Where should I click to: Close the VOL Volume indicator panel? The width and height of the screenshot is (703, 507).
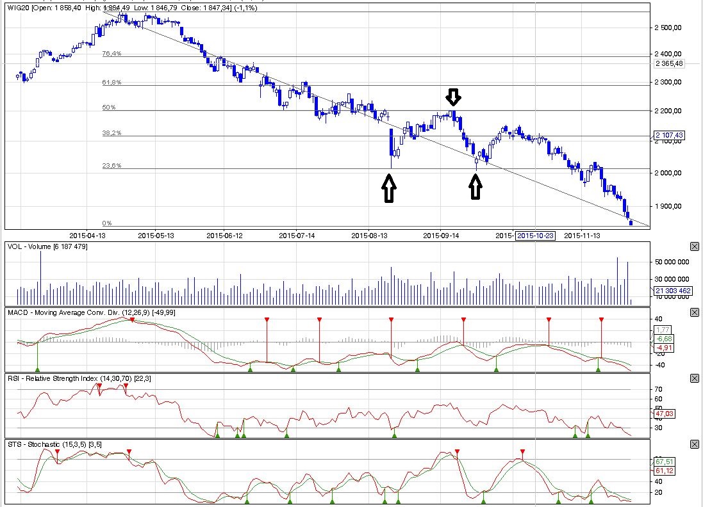click(x=695, y=246)
